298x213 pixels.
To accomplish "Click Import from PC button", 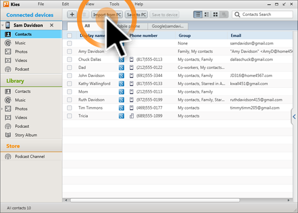I will point(107,15).
